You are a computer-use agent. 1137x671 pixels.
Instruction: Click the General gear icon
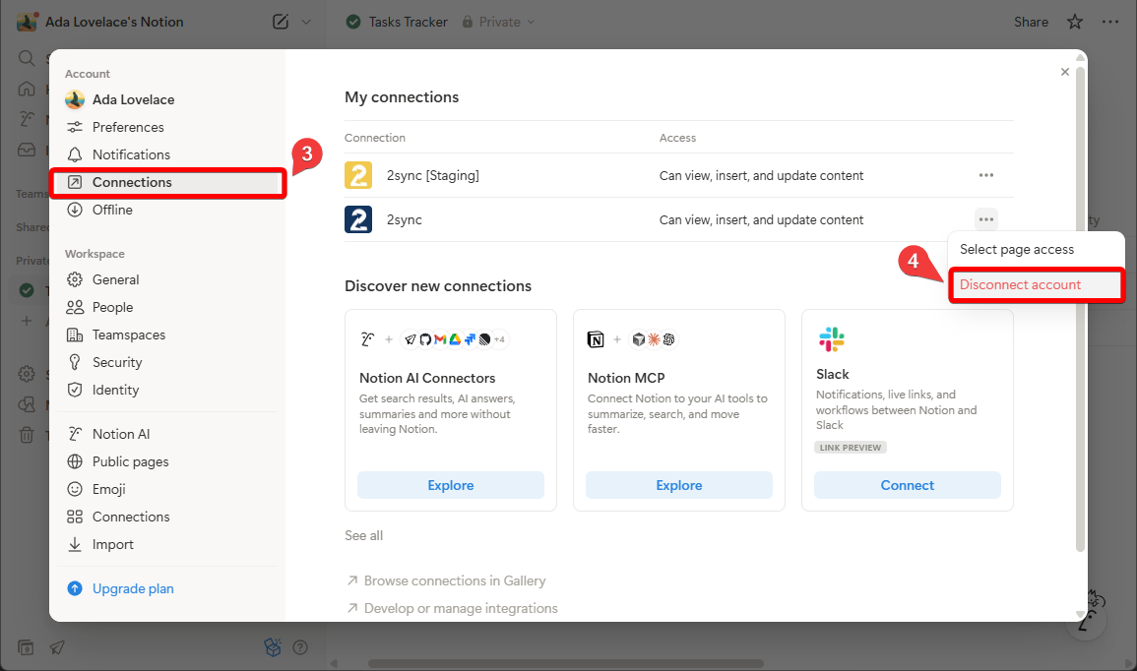tap(75, 279)
